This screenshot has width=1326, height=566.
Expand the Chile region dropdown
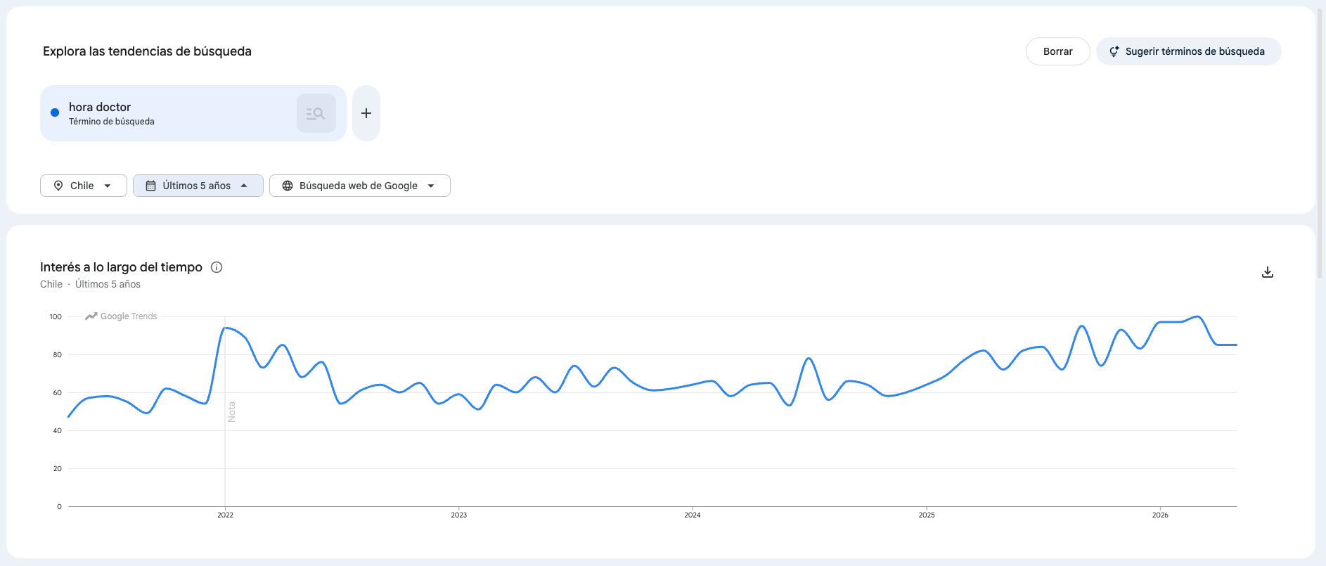coord(84,186)
